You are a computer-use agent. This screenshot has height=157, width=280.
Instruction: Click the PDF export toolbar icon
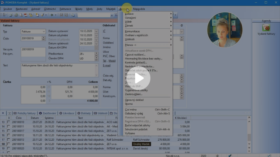point(26,15)
